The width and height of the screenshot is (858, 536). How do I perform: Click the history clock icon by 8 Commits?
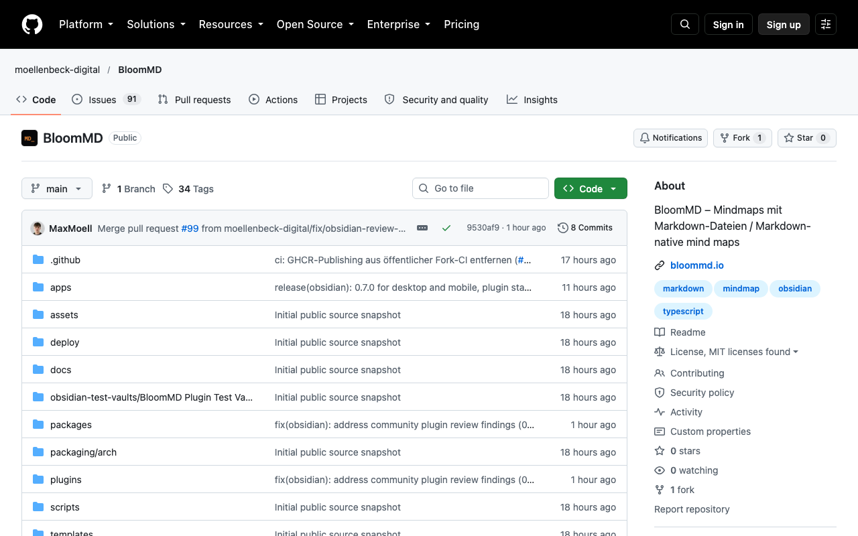(563, 228)
